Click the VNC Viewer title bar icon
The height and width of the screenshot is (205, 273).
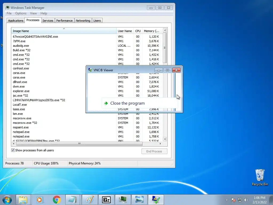[90, 70]
